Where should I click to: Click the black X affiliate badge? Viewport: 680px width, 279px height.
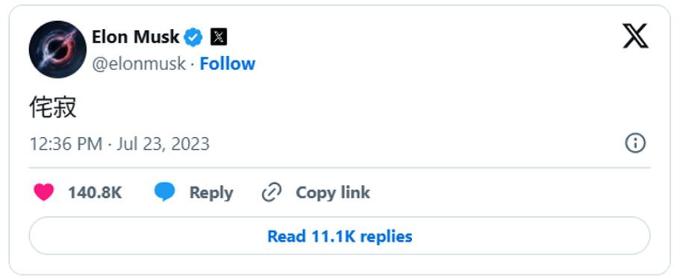(x=219, y=38)
